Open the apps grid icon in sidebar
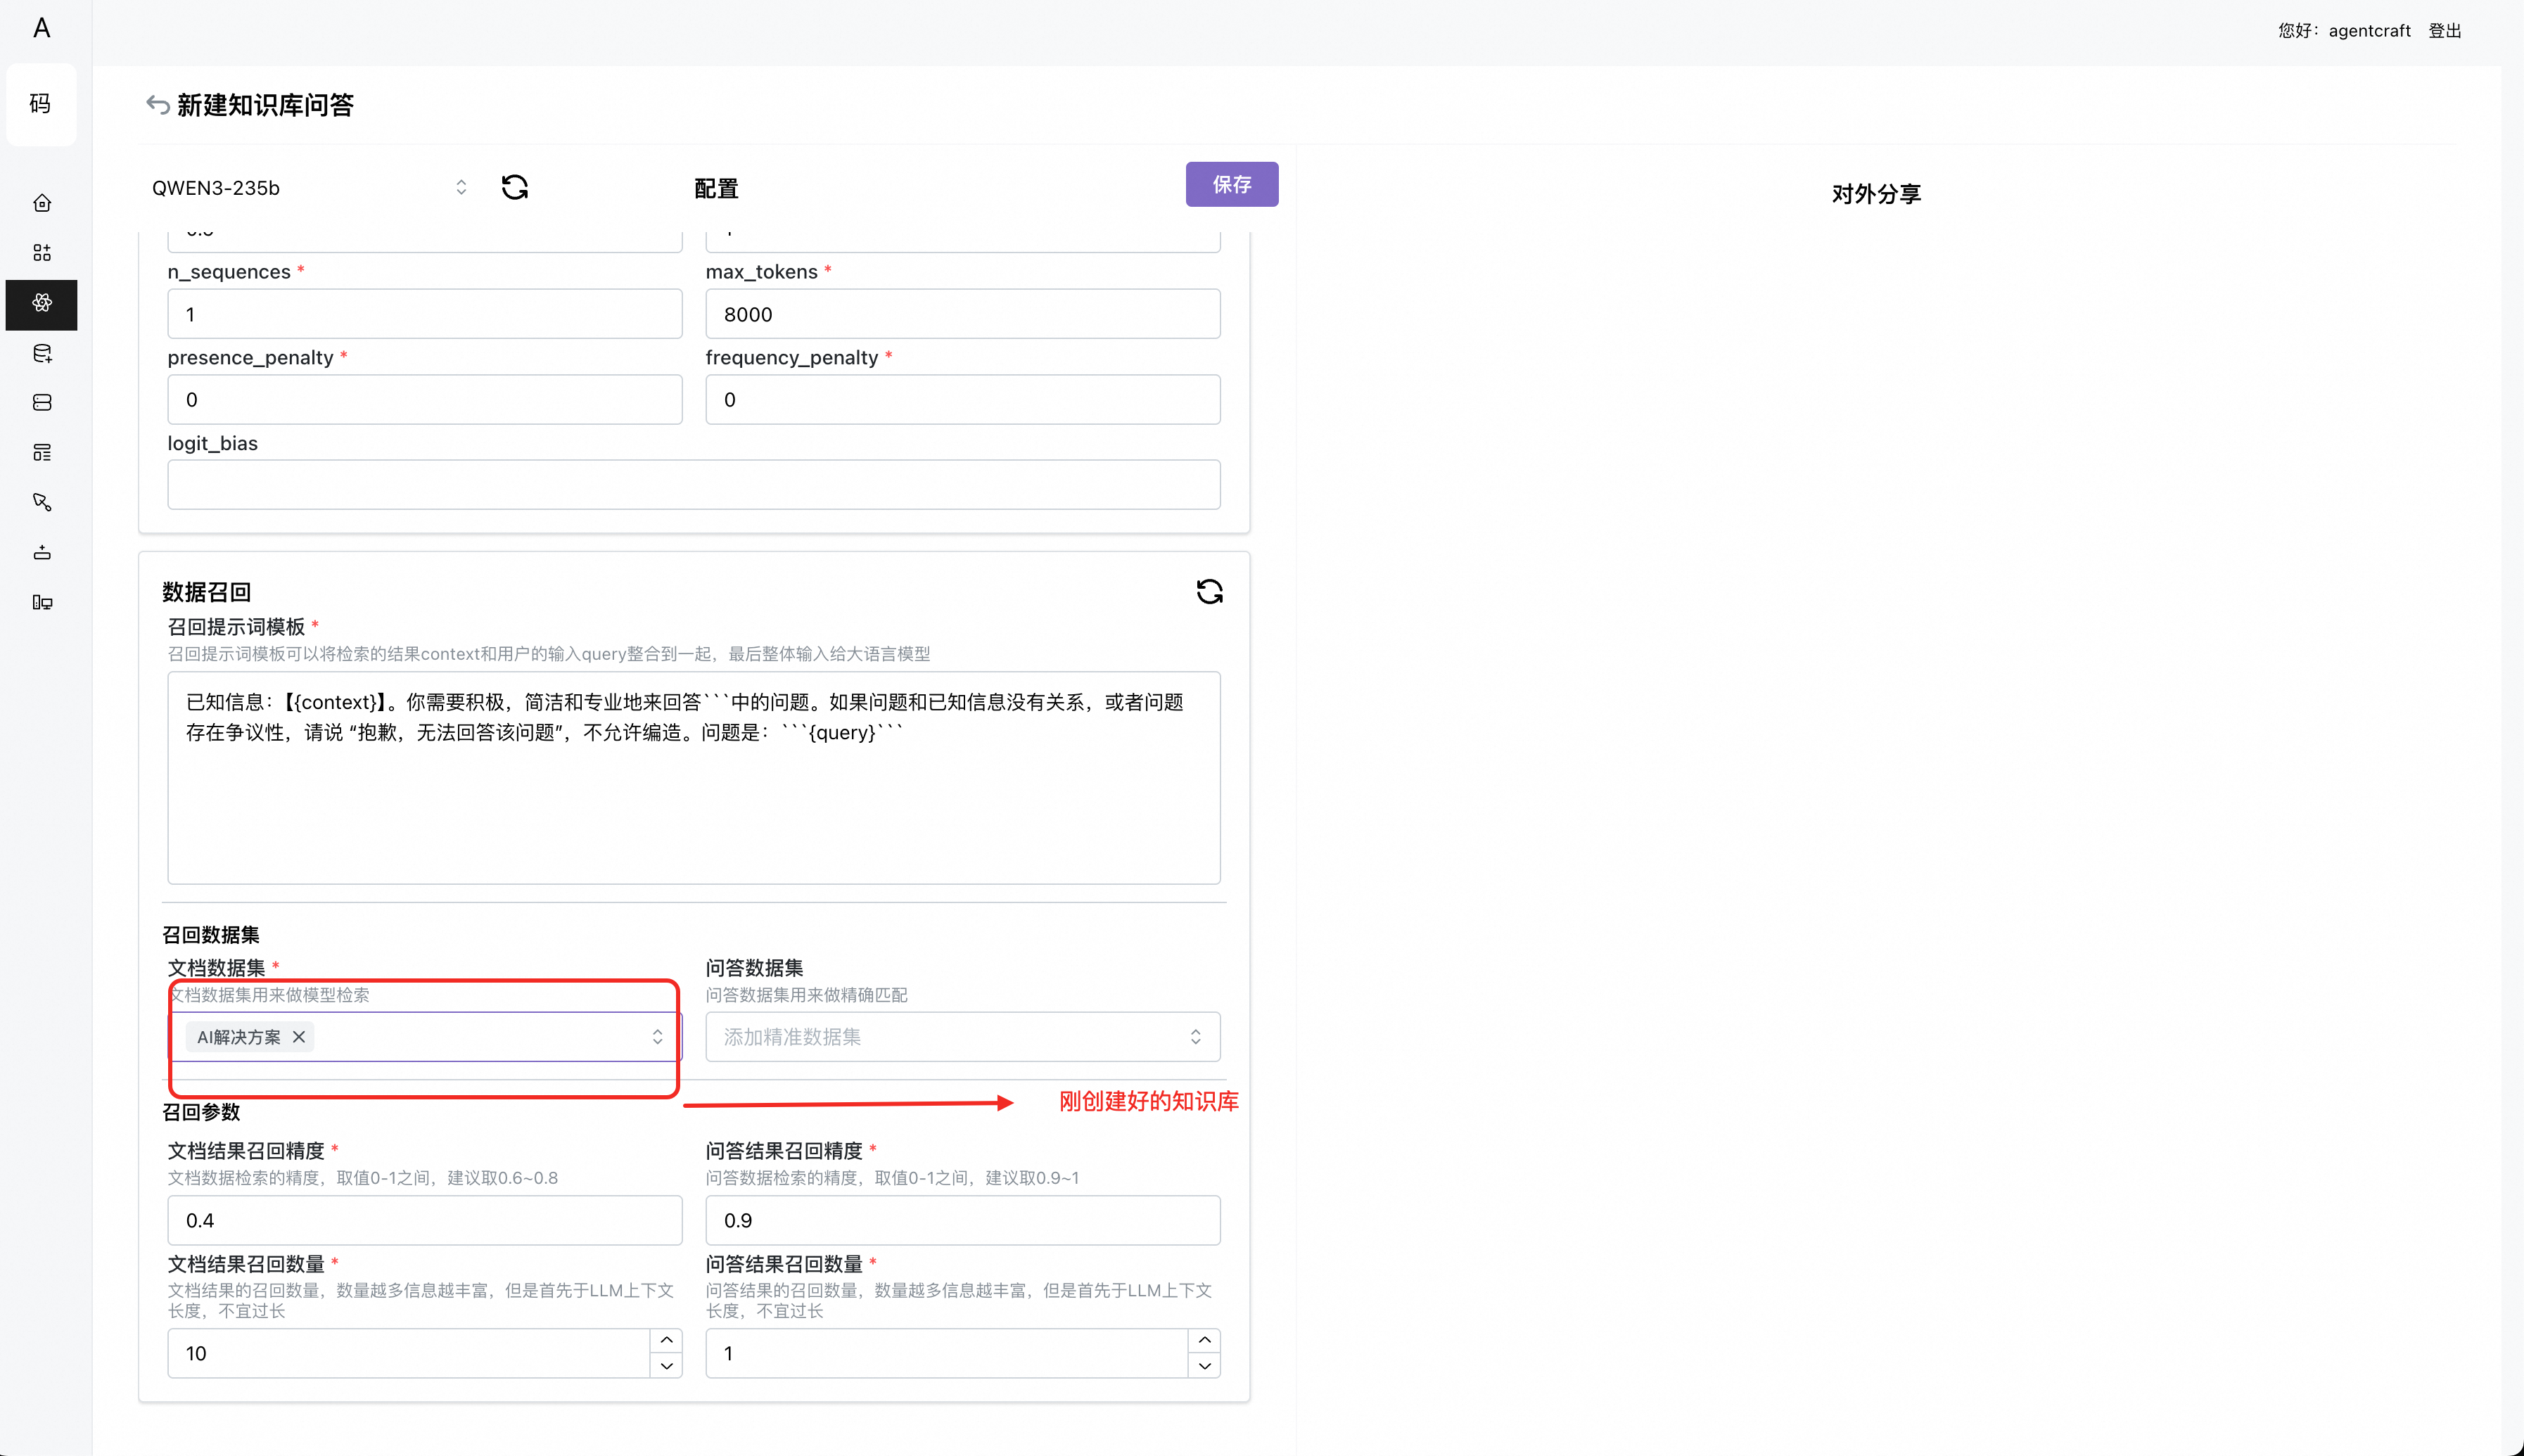2524x1456 pixels. click(x=42, y=253)
